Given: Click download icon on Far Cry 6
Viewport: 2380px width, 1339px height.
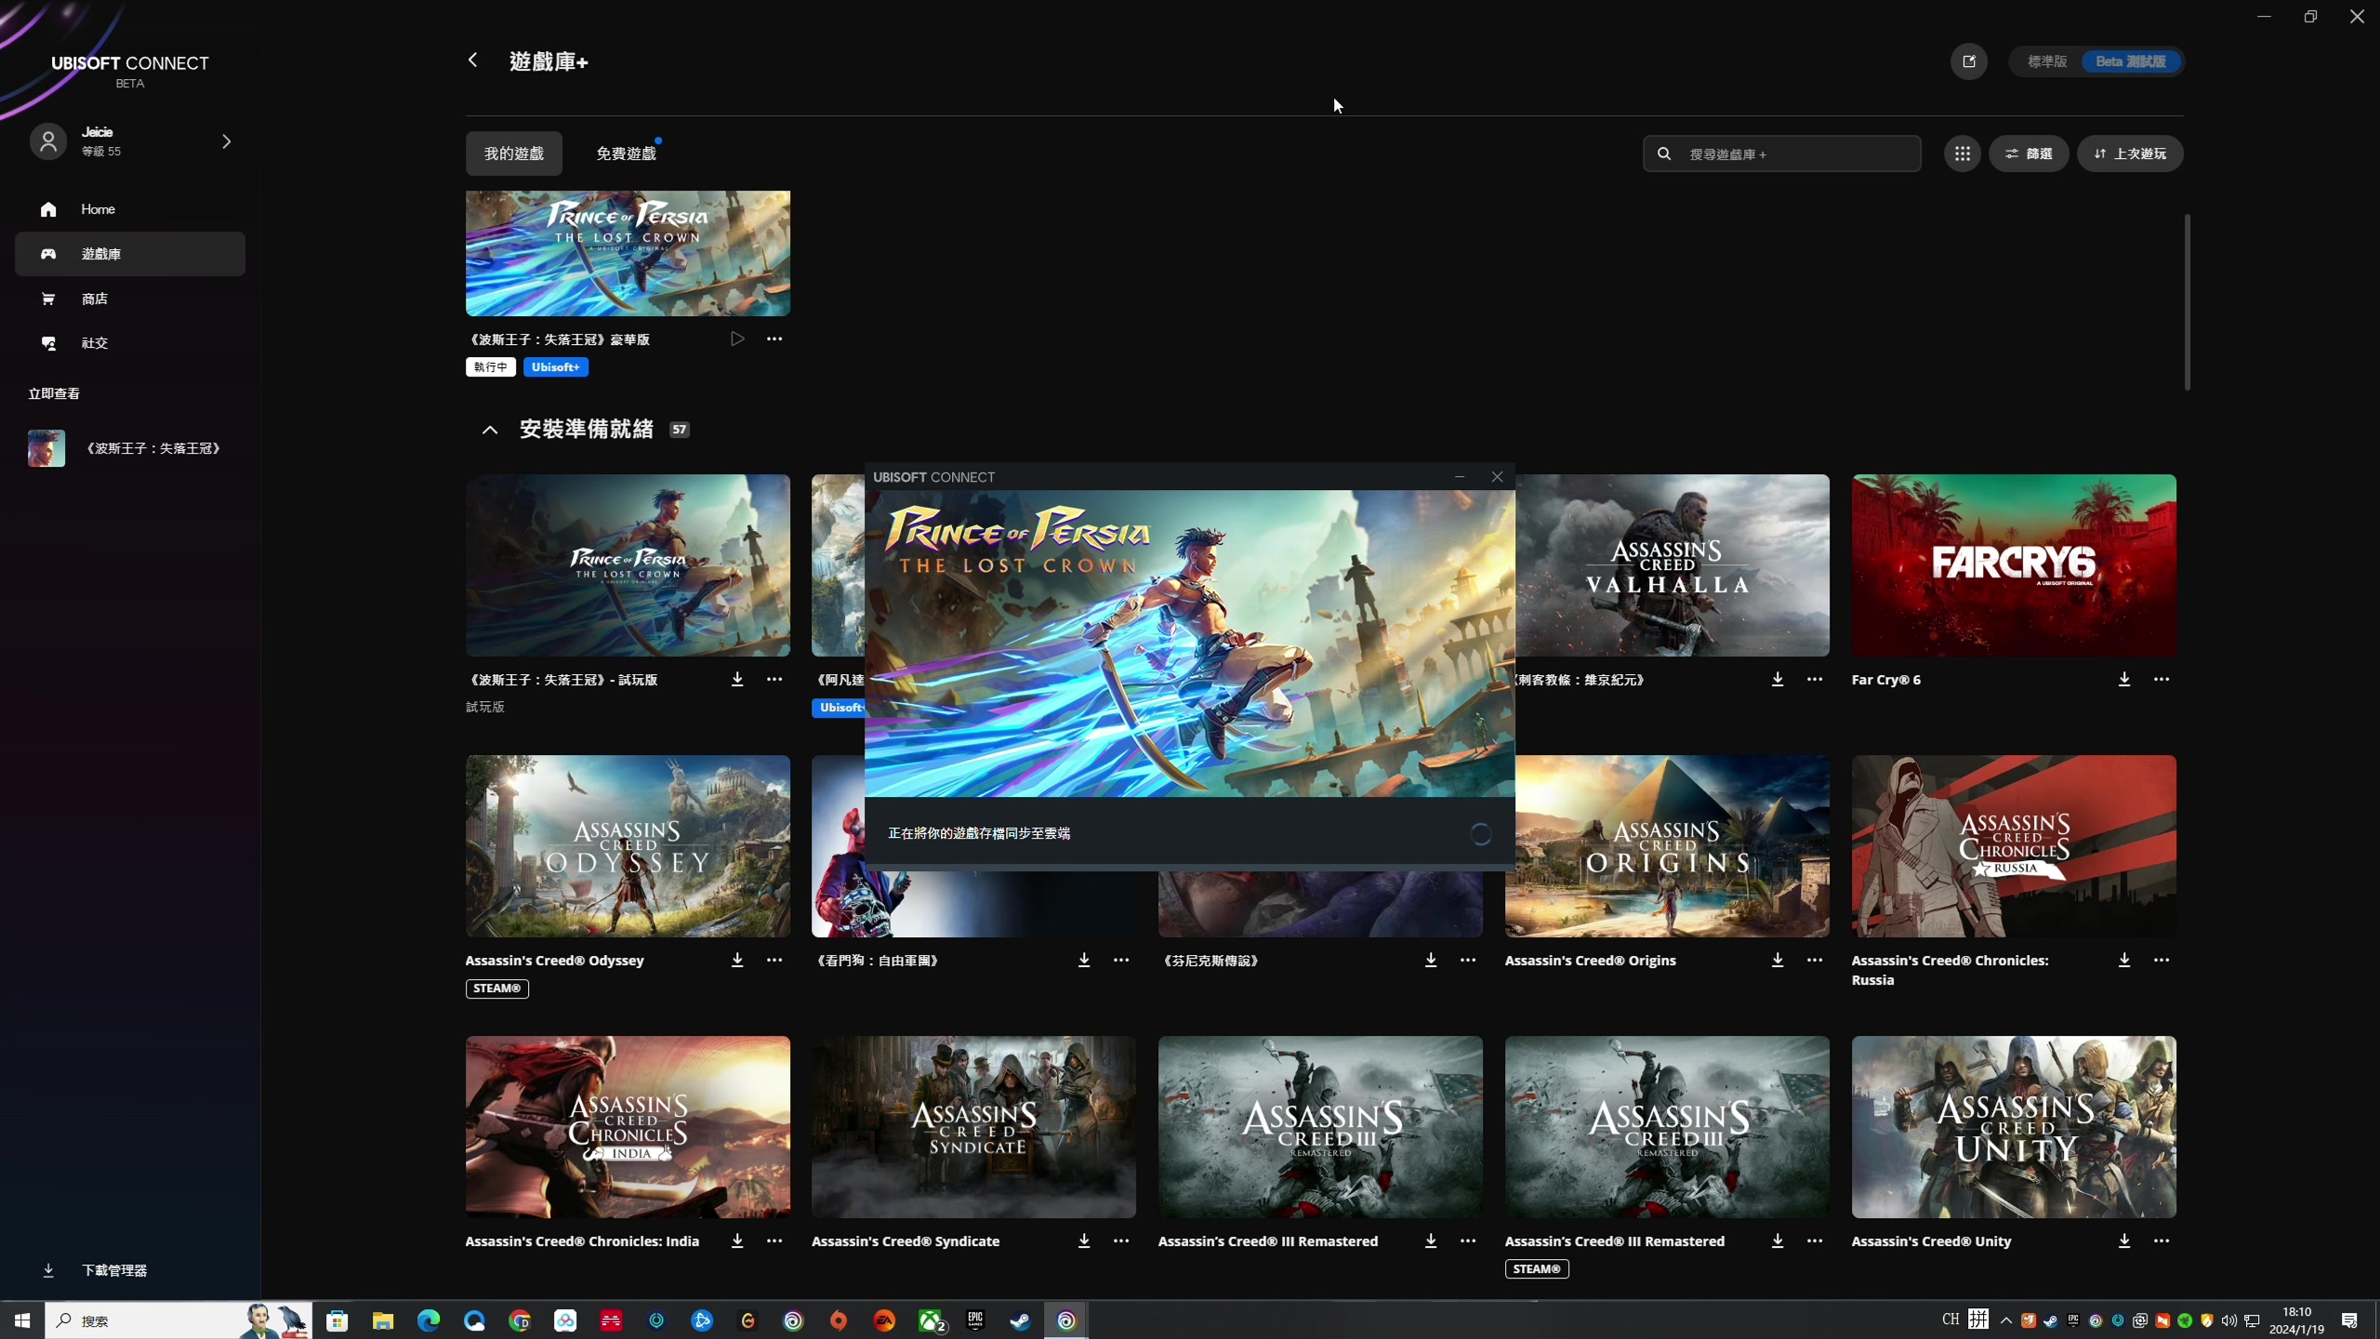Looking at the screenshot, I should click(2123, 679).
